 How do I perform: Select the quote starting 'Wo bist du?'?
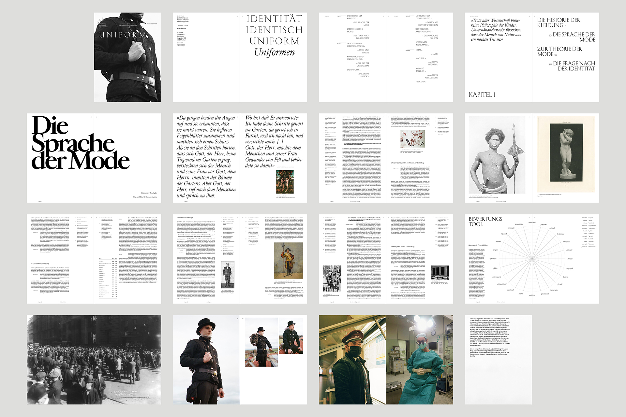(x=274, y=141)
